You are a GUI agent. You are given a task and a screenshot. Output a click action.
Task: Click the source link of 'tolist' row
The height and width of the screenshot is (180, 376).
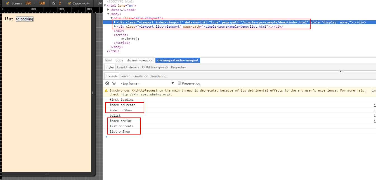pyautogui.click(x=375, y=116)
